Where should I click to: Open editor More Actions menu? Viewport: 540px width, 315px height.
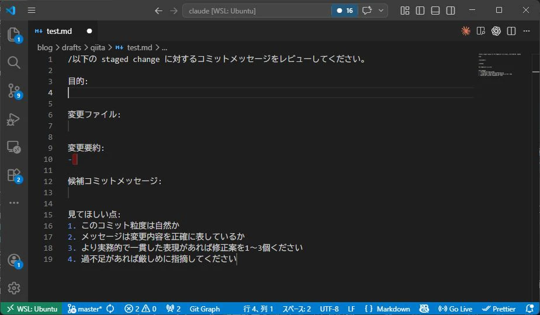click(527, 31)
